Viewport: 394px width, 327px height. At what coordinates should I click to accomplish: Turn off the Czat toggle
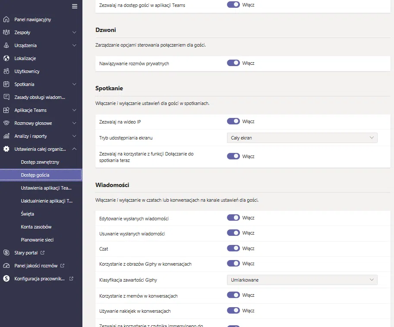click(233, 248)
